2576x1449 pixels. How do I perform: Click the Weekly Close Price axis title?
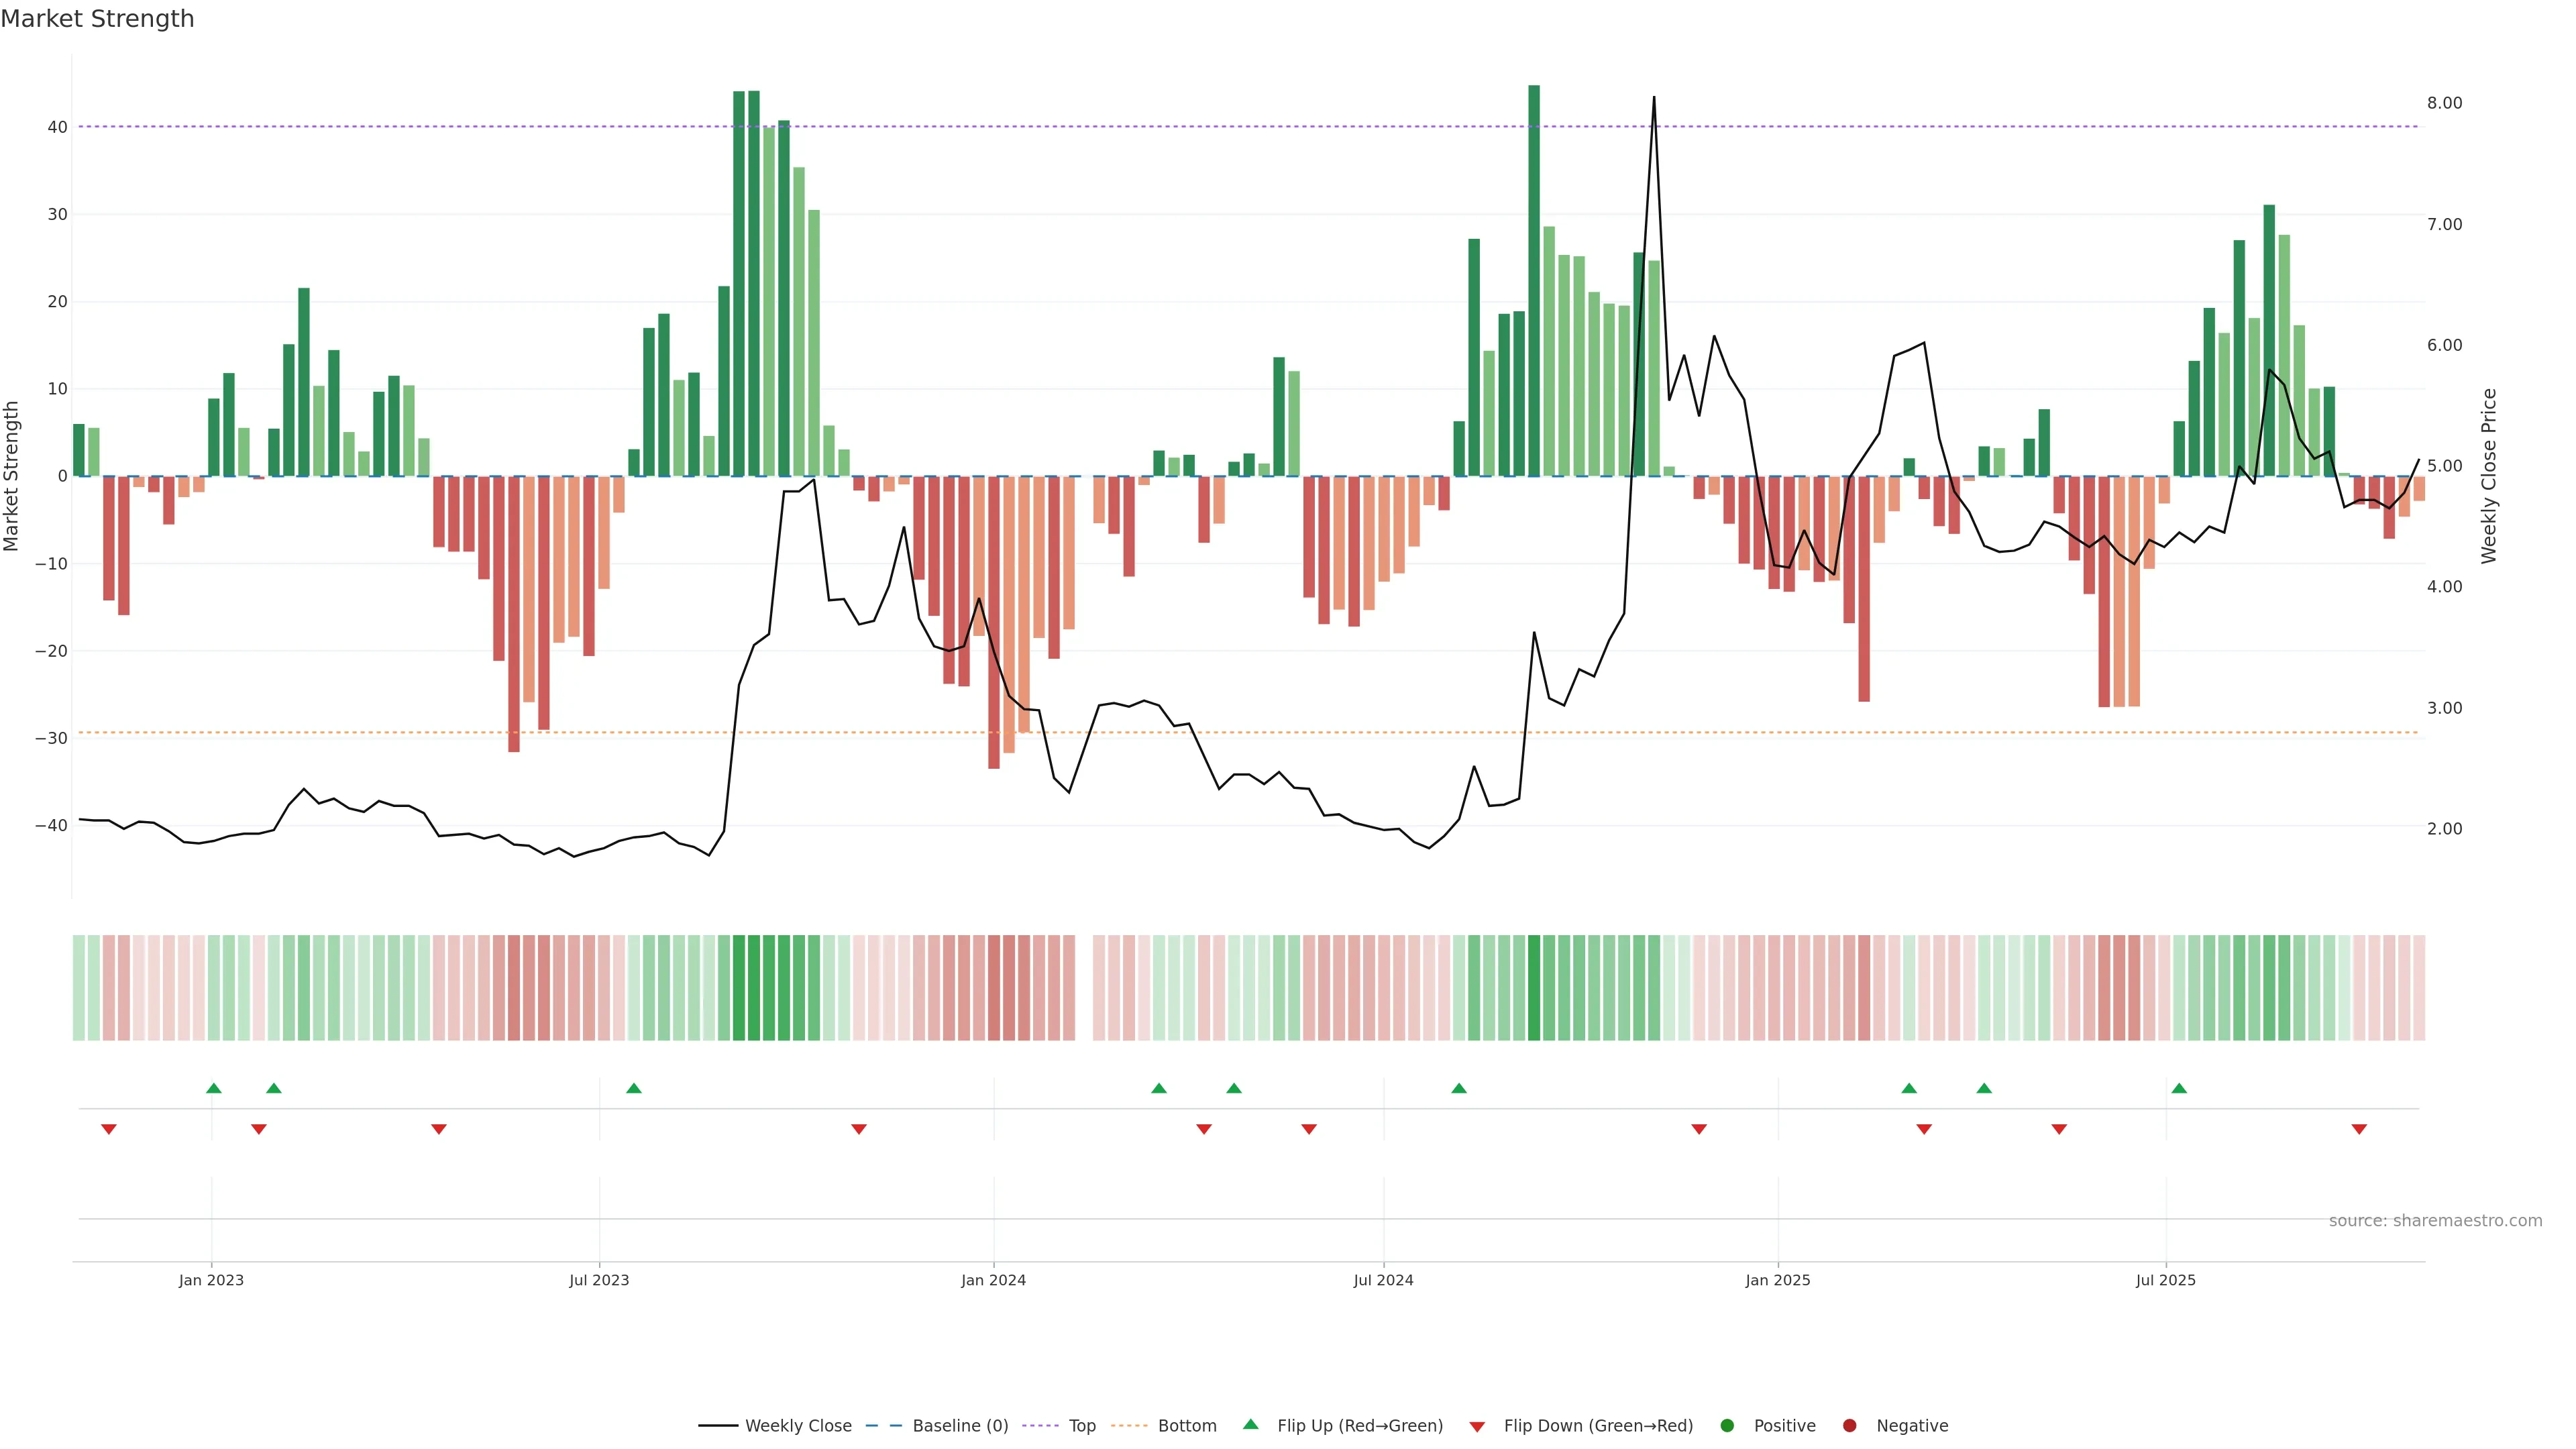coord(2489,476)
